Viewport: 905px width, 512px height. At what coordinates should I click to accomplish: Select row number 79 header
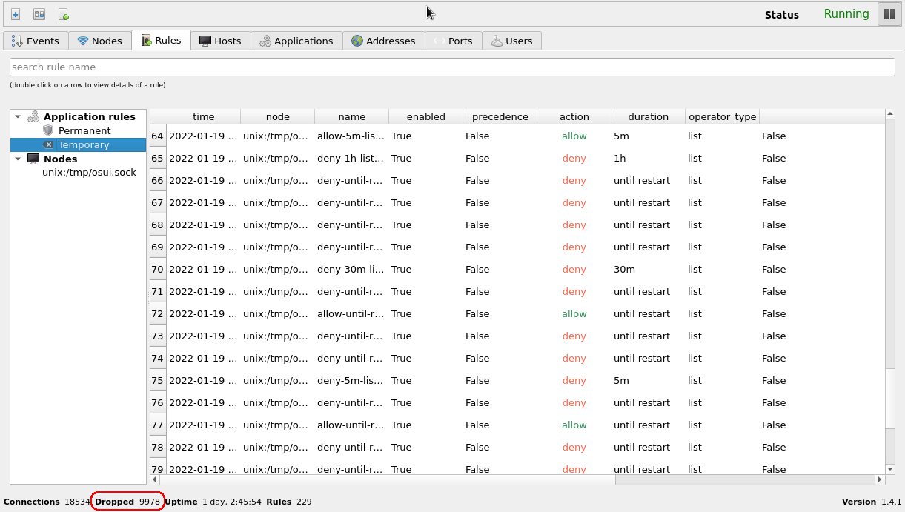[158, 469]
